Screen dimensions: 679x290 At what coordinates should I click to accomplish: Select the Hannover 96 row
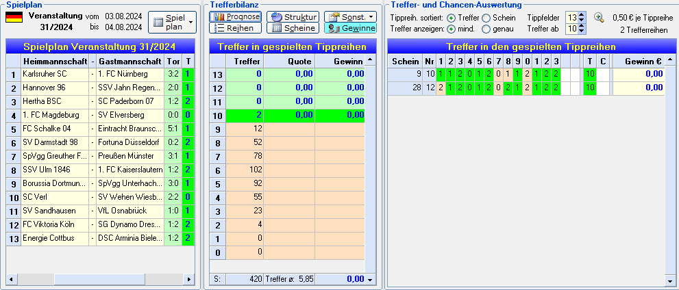[101, 88]
